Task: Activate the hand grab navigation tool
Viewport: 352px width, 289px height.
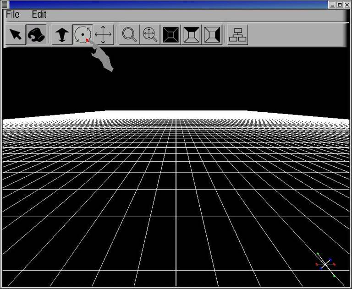Action: pos(36,34)
